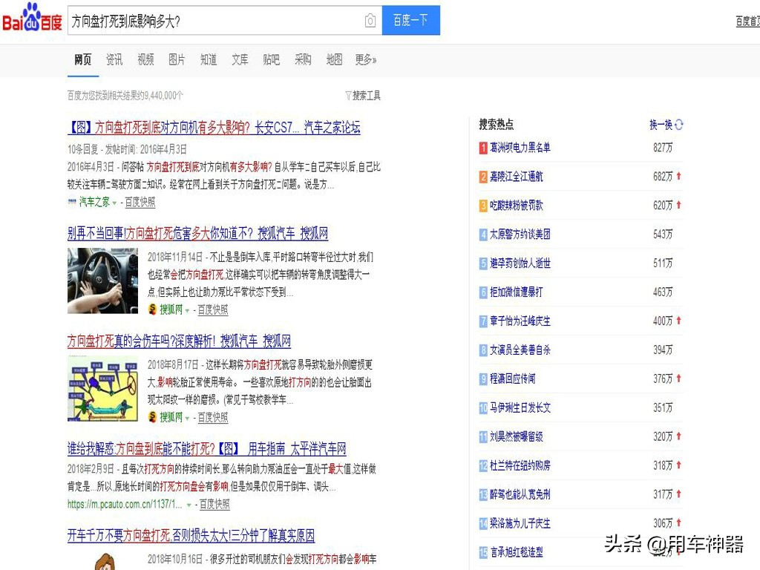Click the 搜狐网 favicon under 2018年11月14日 result

coord(153,309)
